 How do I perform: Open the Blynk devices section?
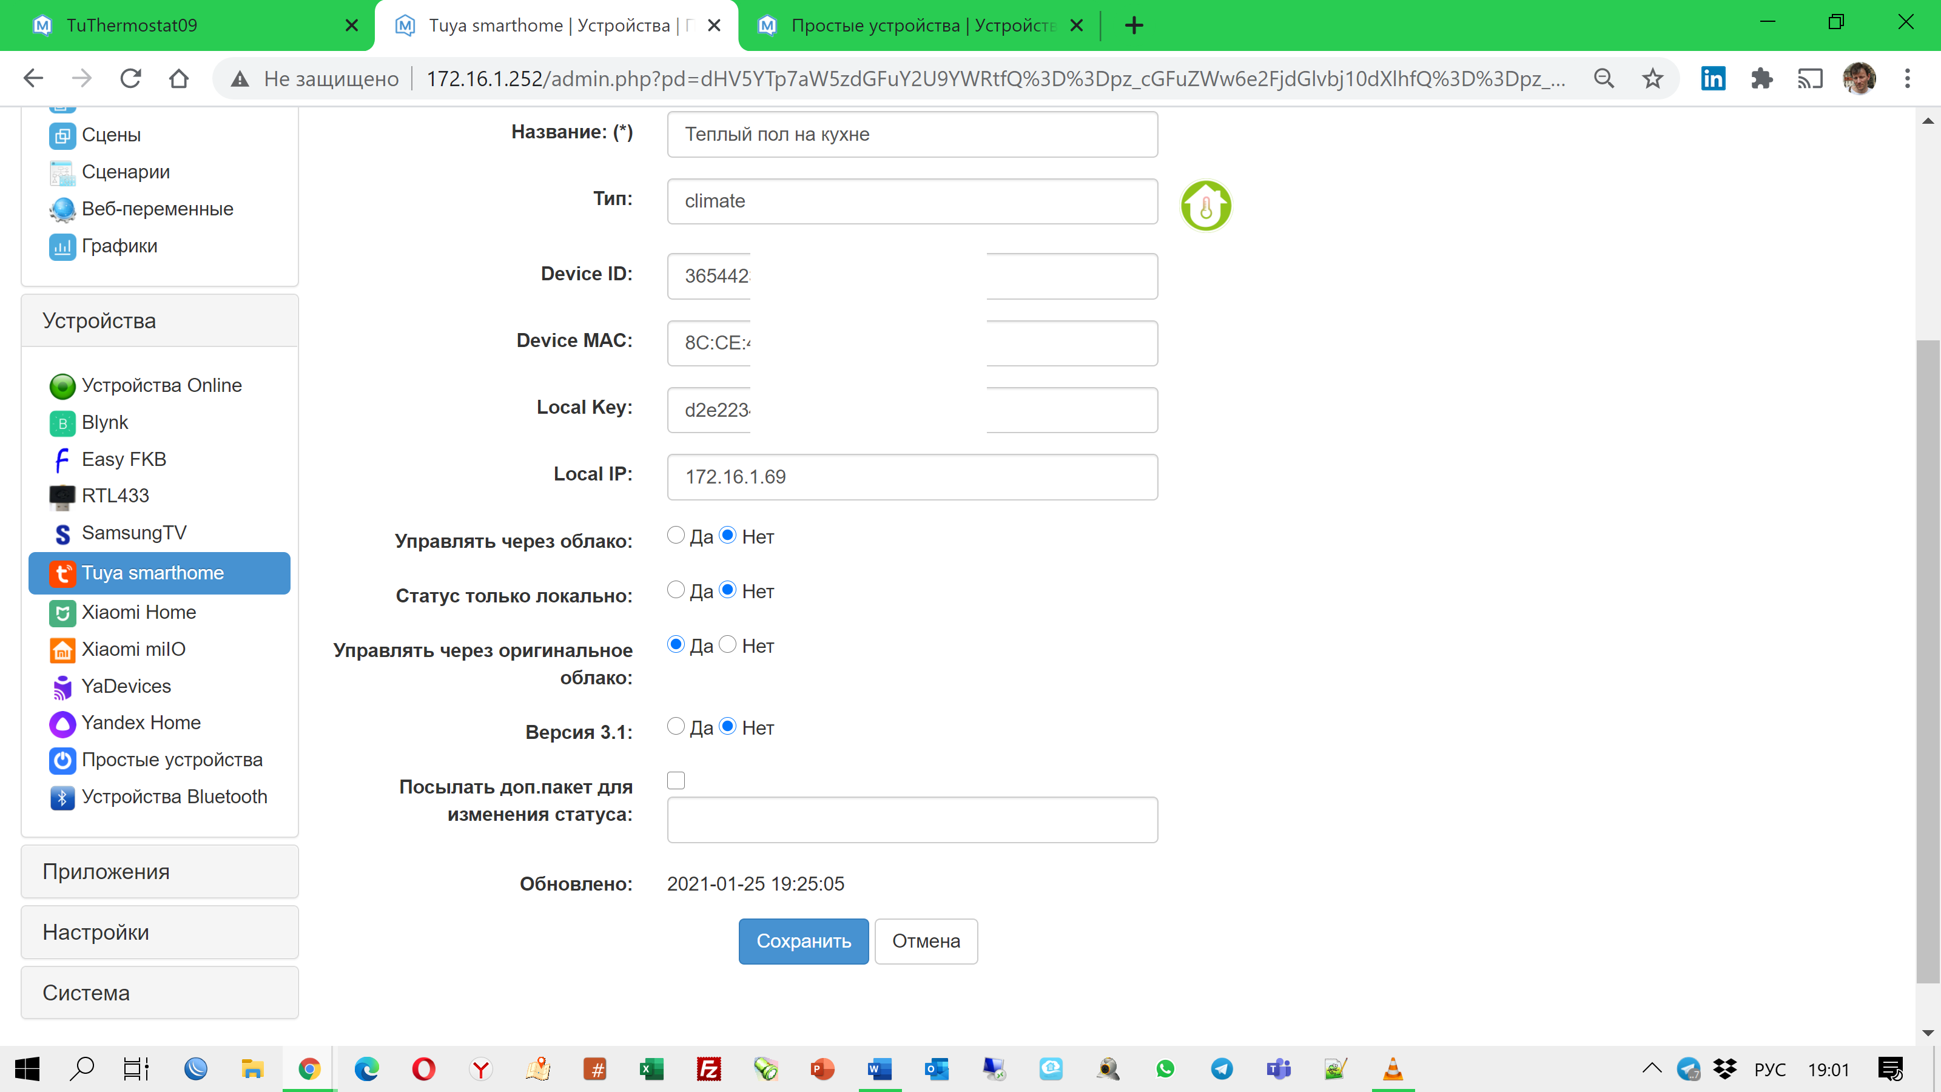pos(105,422)
